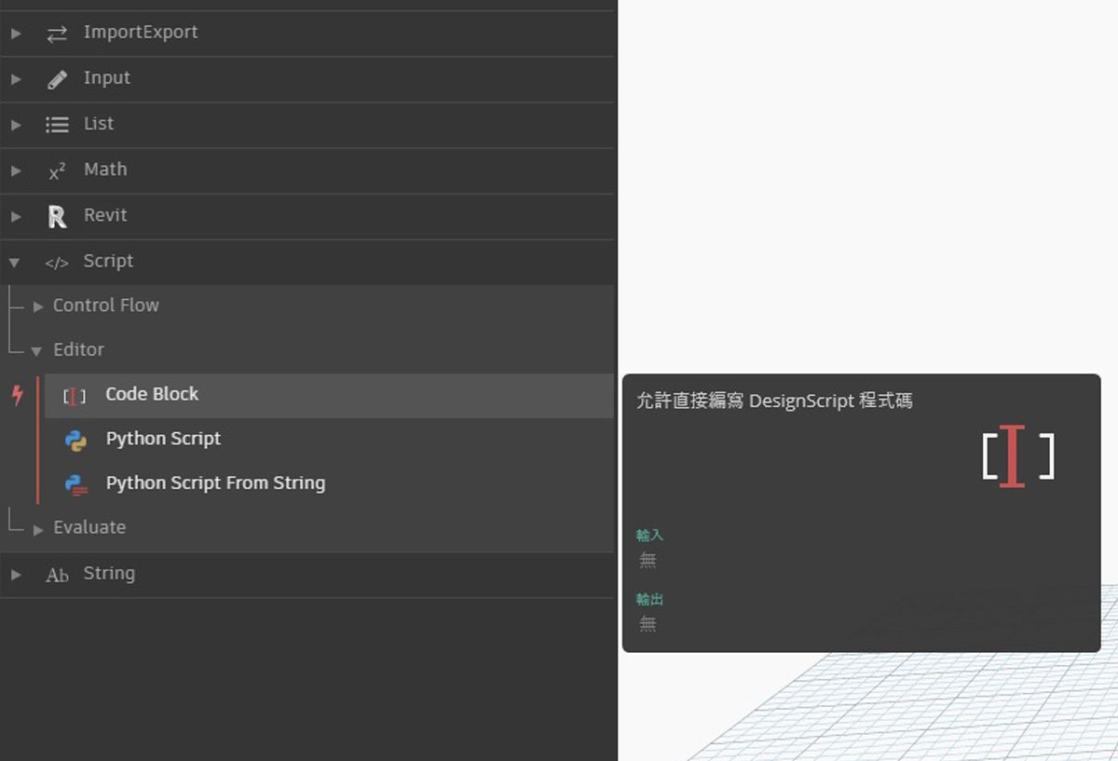Open the ImportExport category label
The image size is (1118, 761).
(141, 32)
